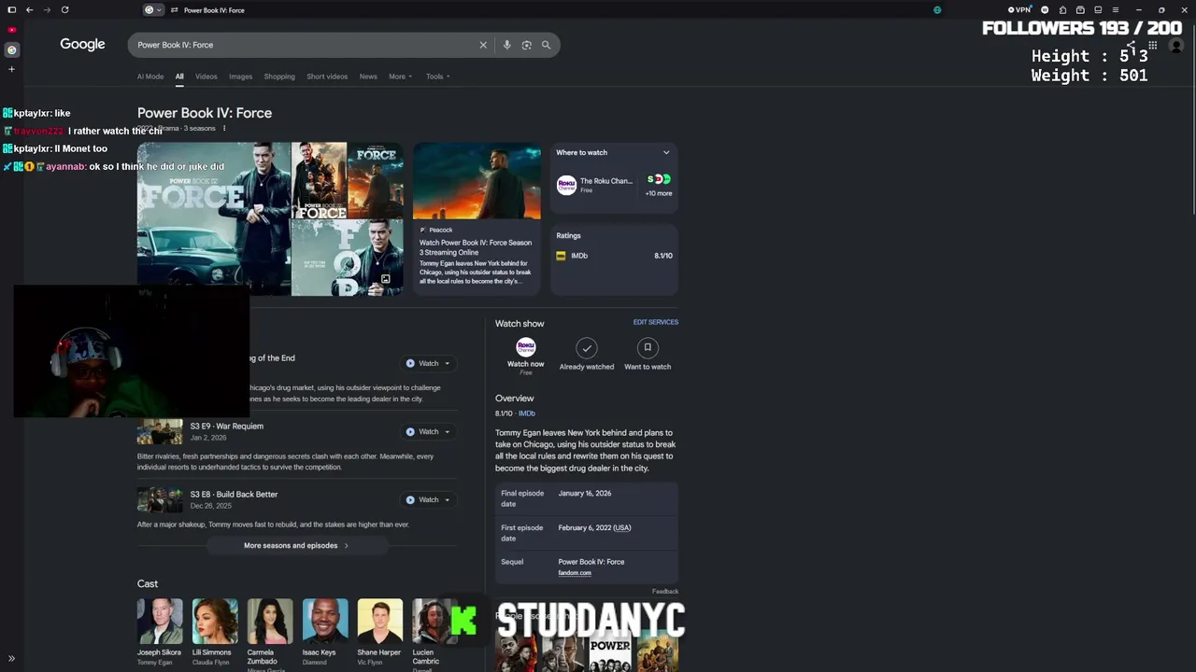The width and height of the screenshot is (1196, 672).
Task: Select the All results tab
Action: 179,77
